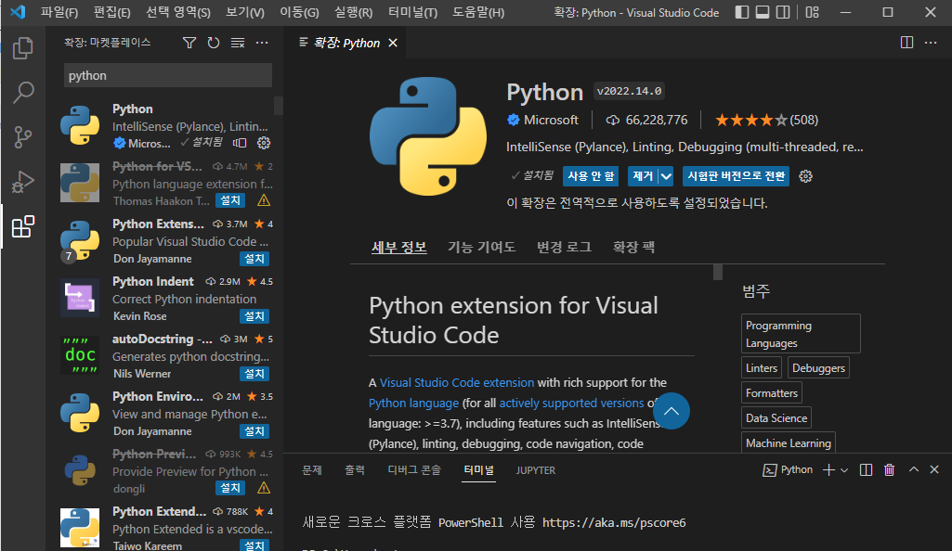
Task: Toggle bottom panel layout icon in title bar
Action: coord(763,12)
